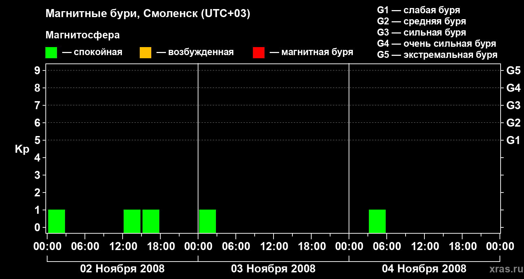Click the title 'Магнитные бури, Смоленск (UTC+03)'

point(148,14)
